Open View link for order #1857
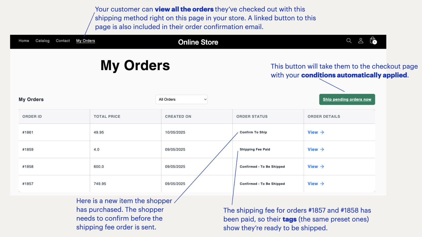Viewport: 422px width, 237px height. pos(315,184)
